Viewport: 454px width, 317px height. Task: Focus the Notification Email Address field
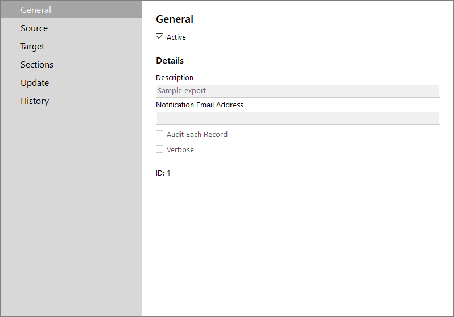coord(298,118)
